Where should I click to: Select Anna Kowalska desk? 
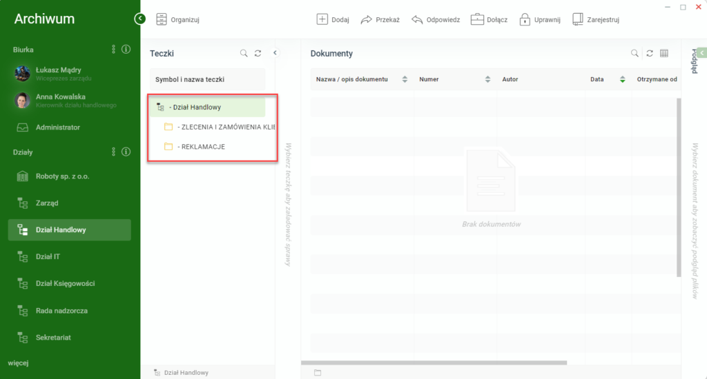pyautogui.click(x=70, y=101)
